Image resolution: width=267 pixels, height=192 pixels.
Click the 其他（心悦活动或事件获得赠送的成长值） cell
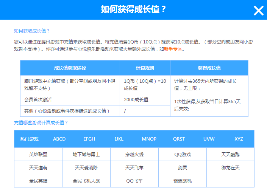tap(70, 111)
